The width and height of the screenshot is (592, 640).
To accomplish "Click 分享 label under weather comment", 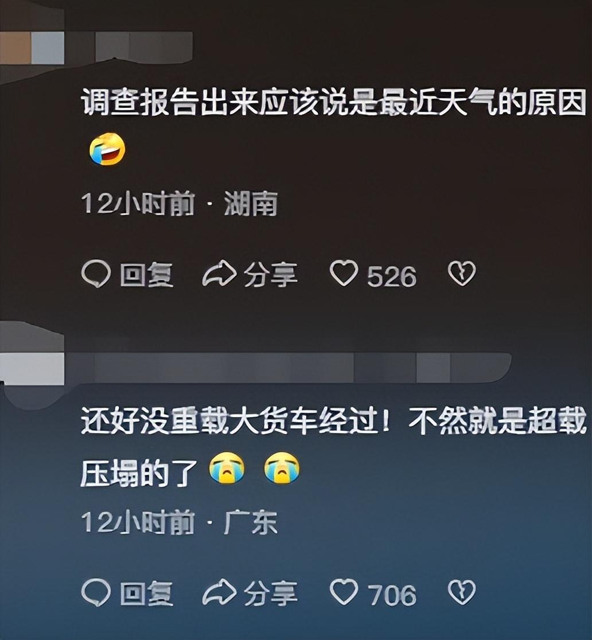I will click(270, 275).
